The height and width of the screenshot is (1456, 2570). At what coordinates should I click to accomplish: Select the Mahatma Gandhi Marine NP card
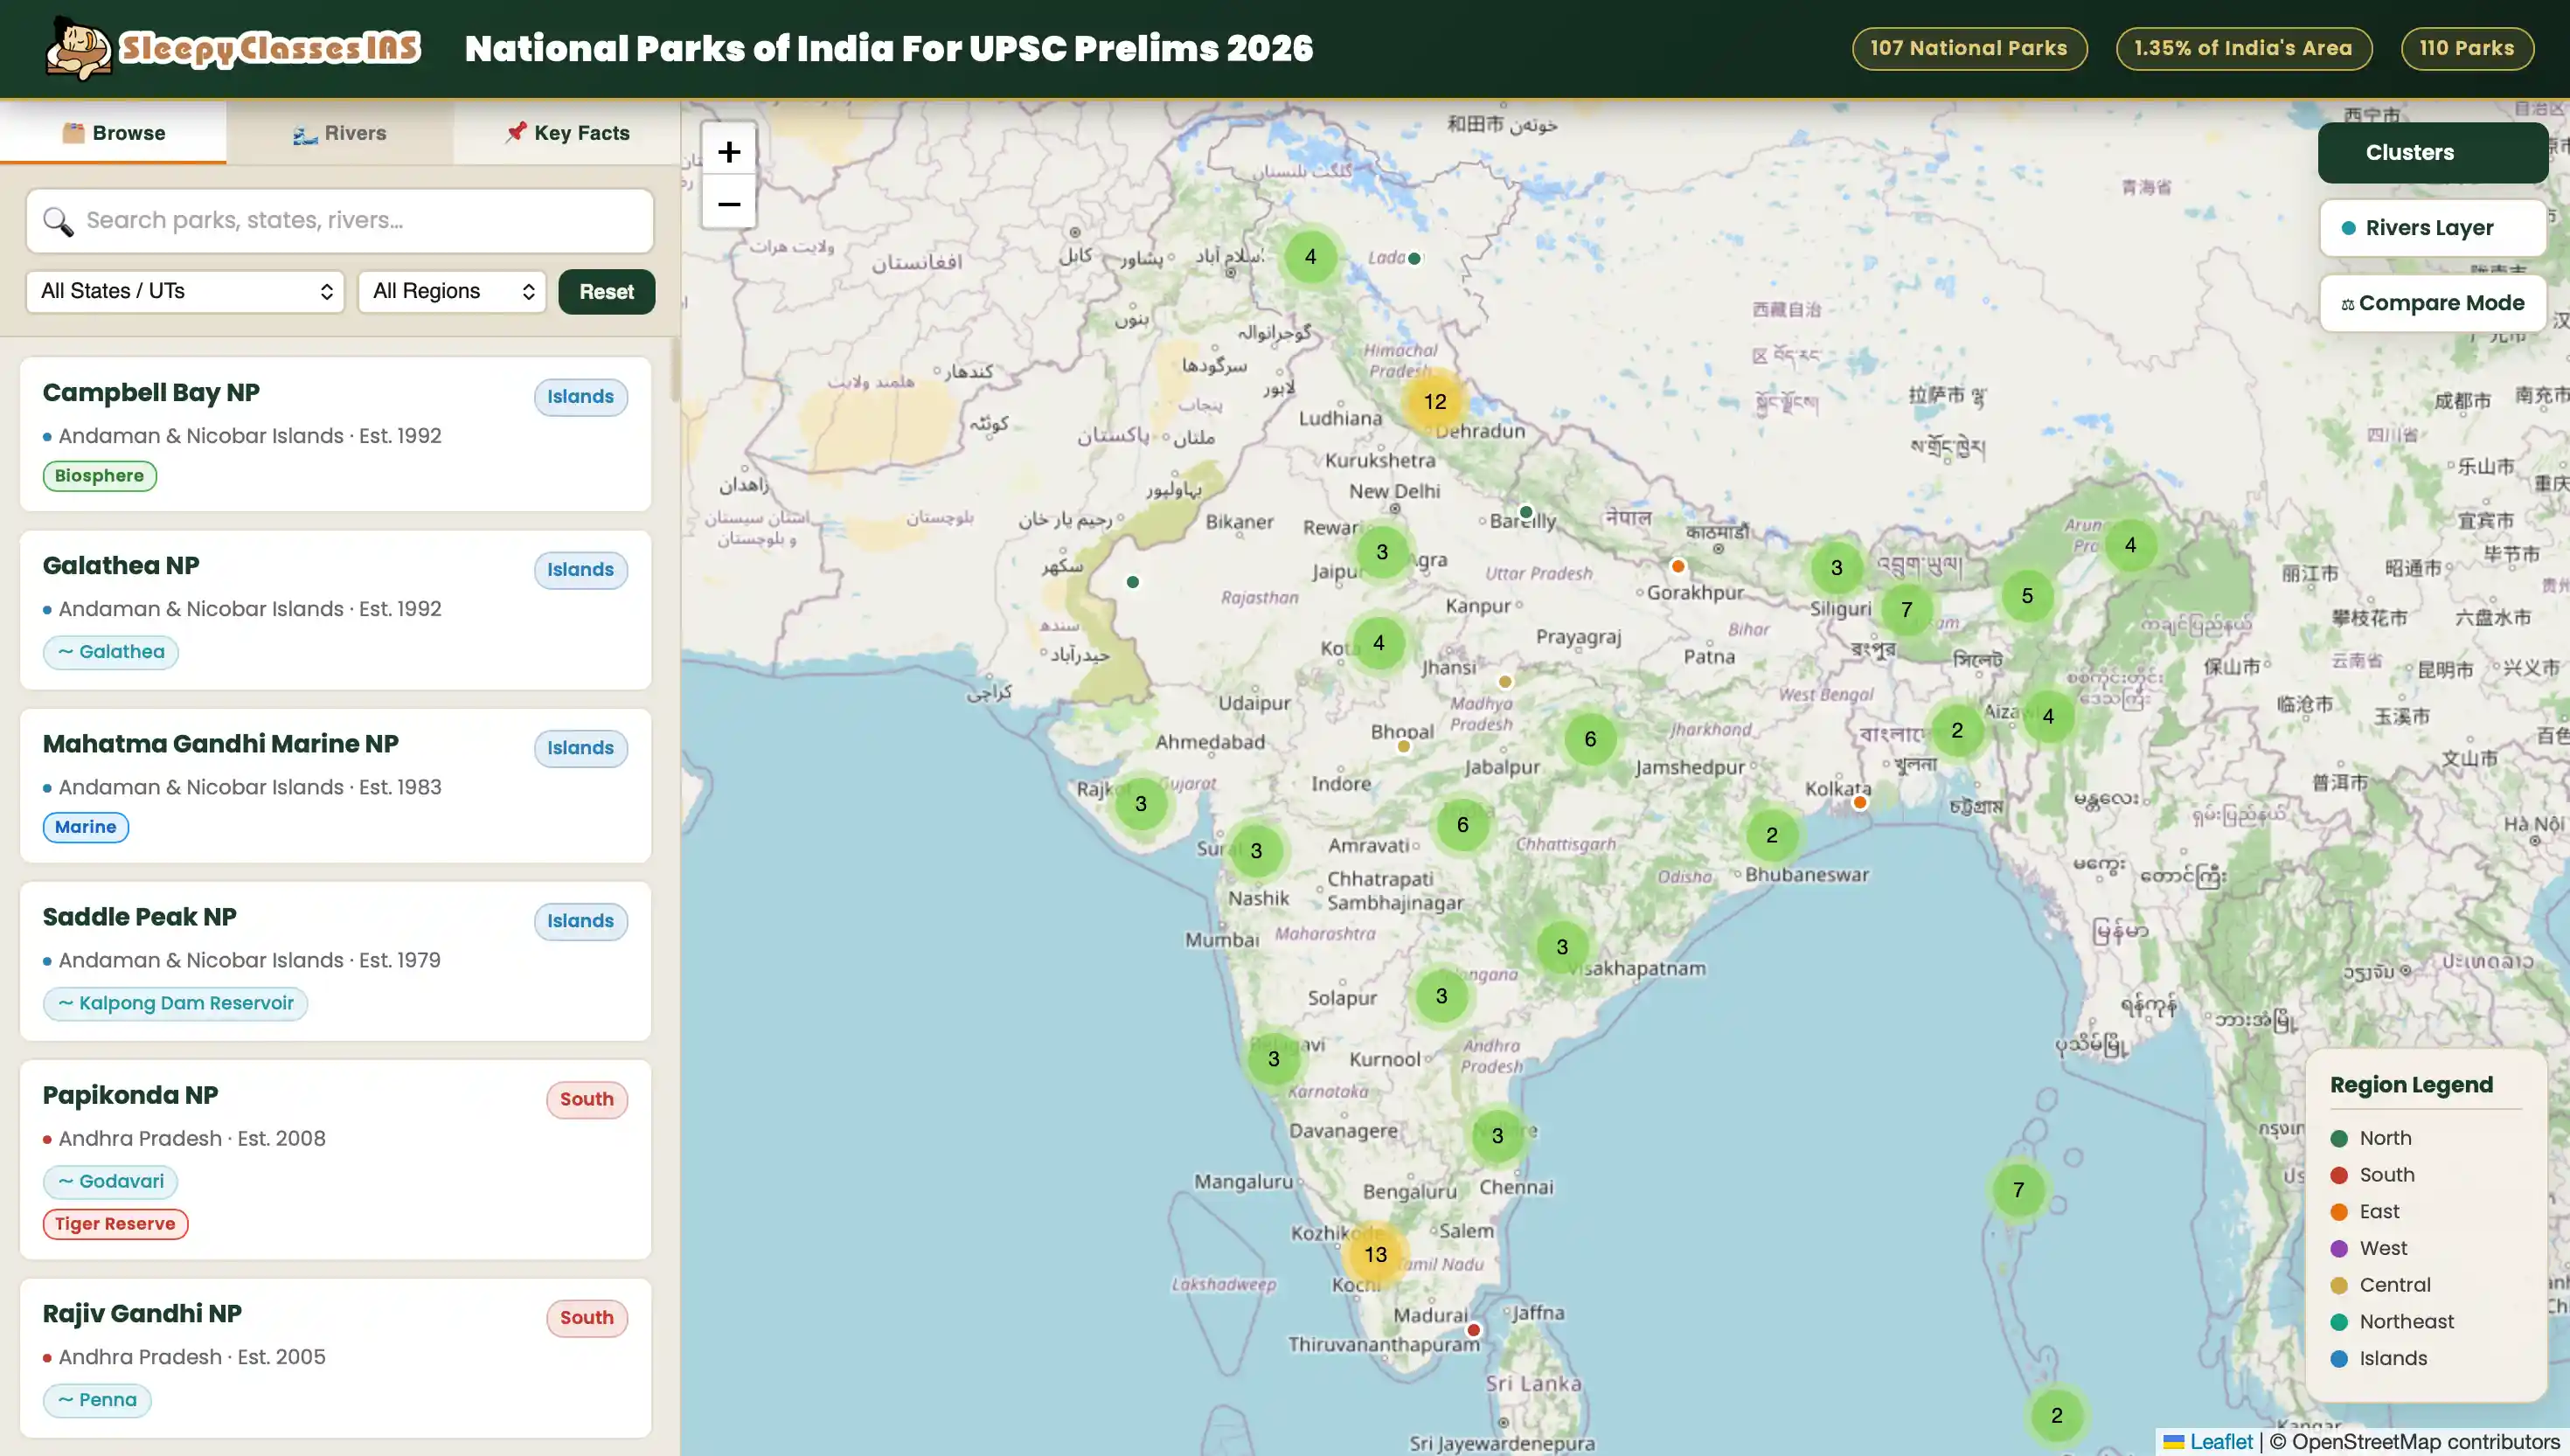(336, 785)
